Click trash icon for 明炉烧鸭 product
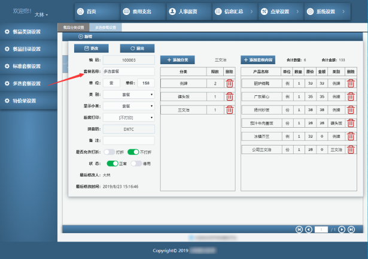368x259 pixels. point(351,83)
